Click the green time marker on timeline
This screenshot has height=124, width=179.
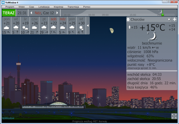(163, 15)
